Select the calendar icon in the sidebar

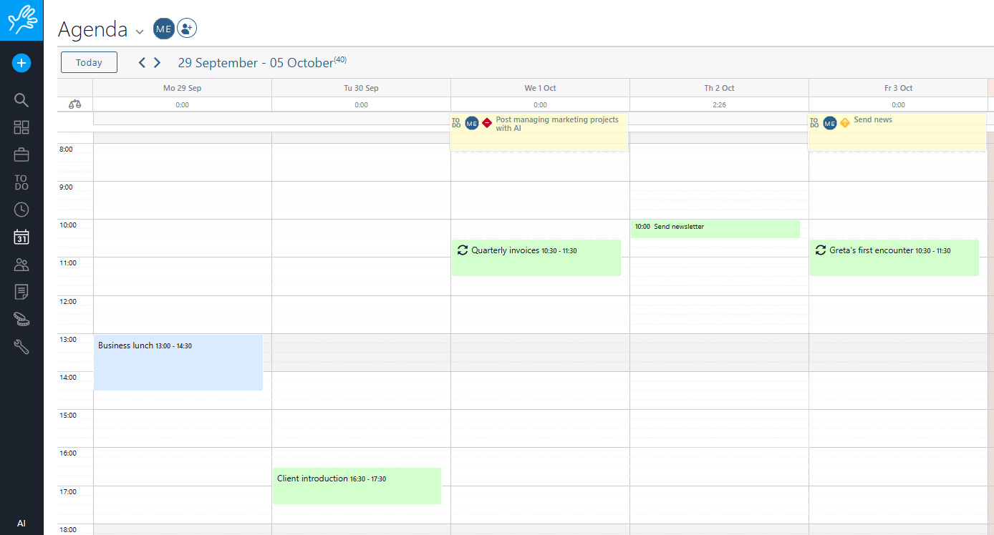tap(21, 237)
